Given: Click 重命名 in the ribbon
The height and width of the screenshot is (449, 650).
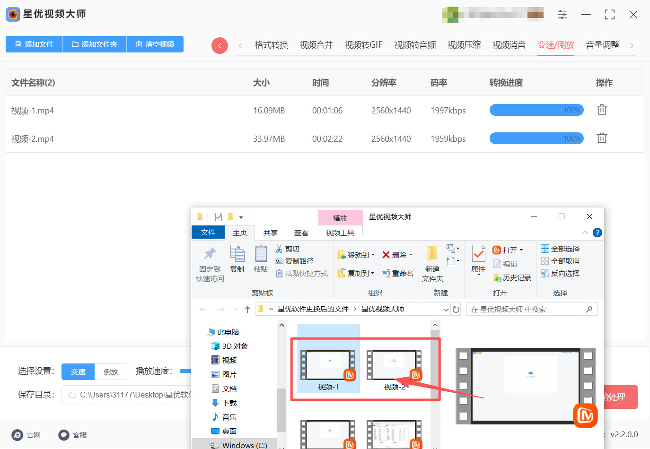Looking at the screenshot, I should pyautogui.click(x=397, y=273).
